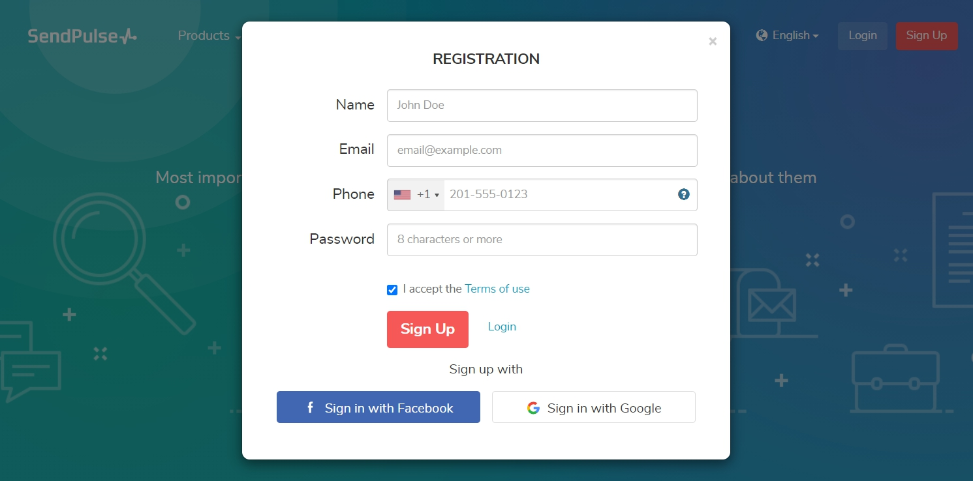Image resolution: width=973 pixels, height=481 pixels.
Task: Uncheck the Terms of use acceptance checkbox
Action: [392, 289]
